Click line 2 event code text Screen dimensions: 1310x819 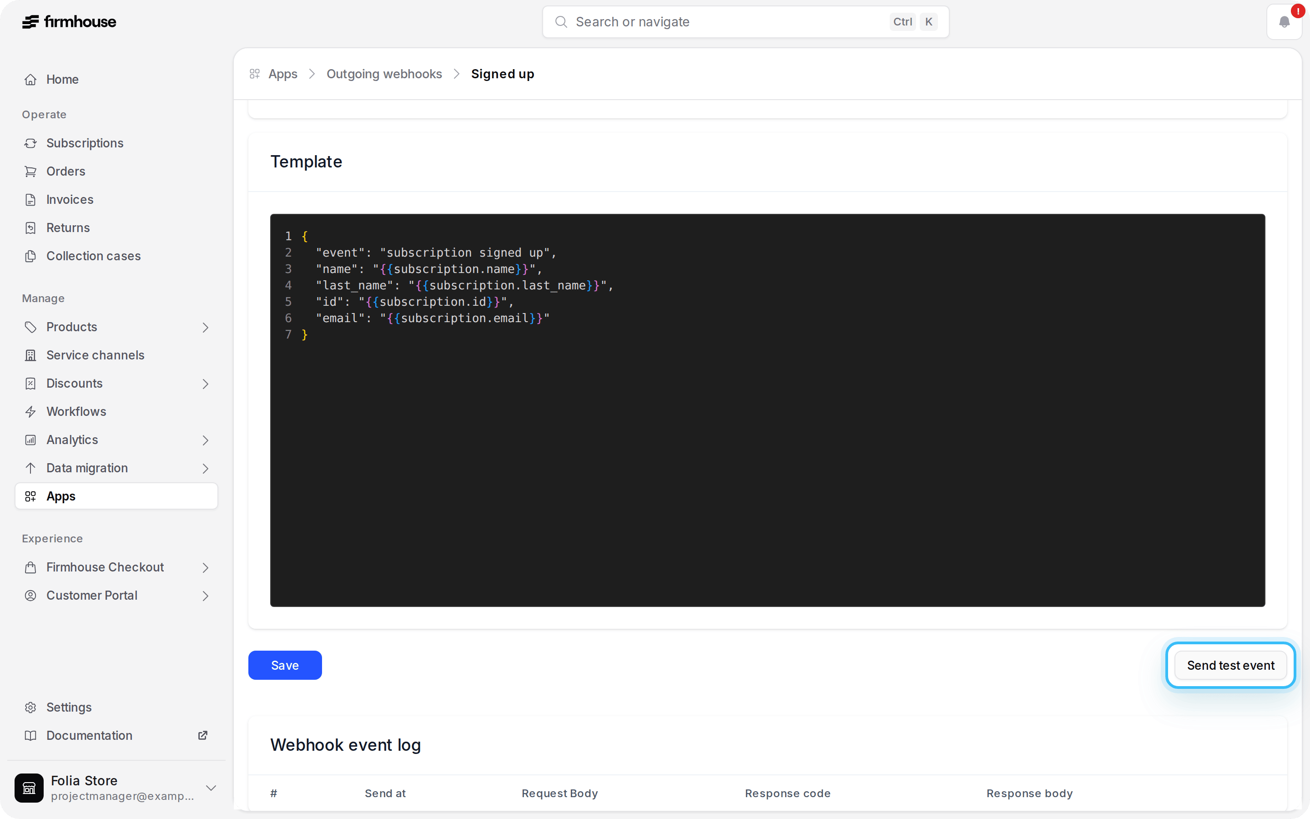(436, 253)
